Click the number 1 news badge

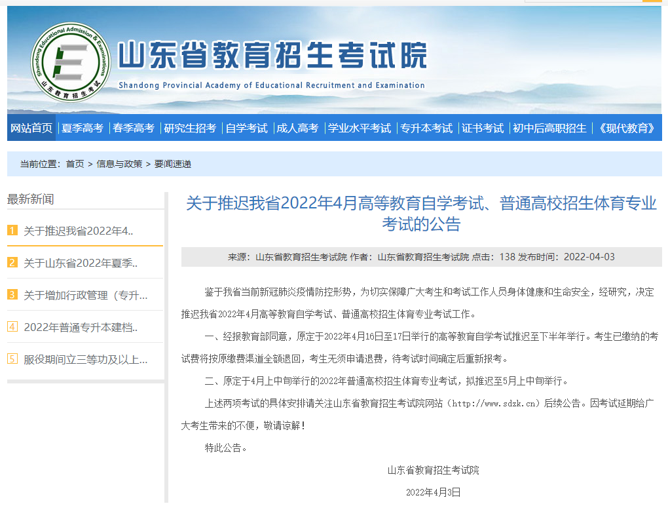tap(12, 231)
